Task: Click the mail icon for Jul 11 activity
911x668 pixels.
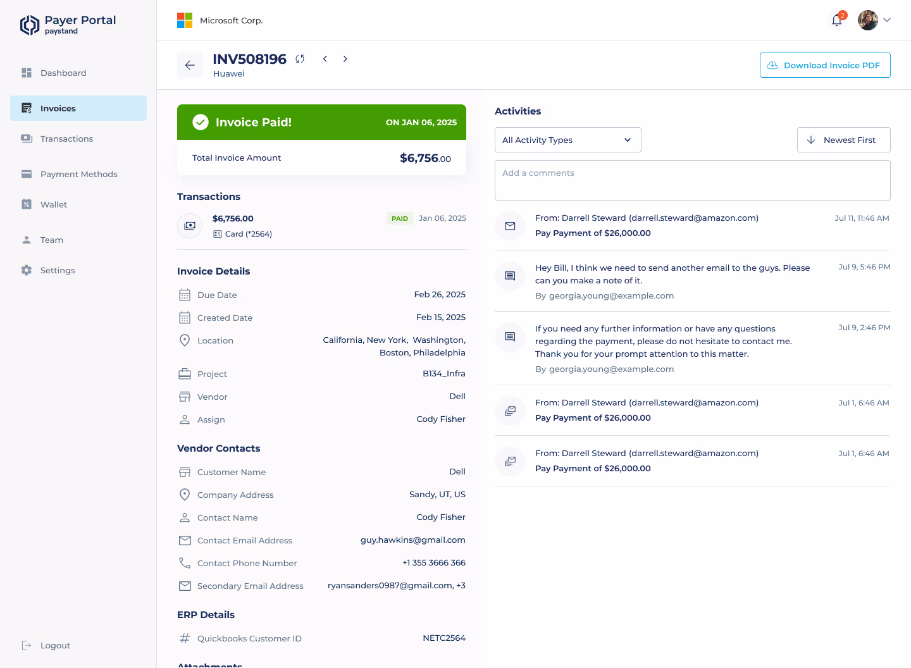Action: [x=510, y=226]
